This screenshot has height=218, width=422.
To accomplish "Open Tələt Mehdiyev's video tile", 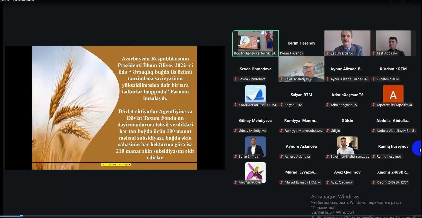I will coord(301,69).
